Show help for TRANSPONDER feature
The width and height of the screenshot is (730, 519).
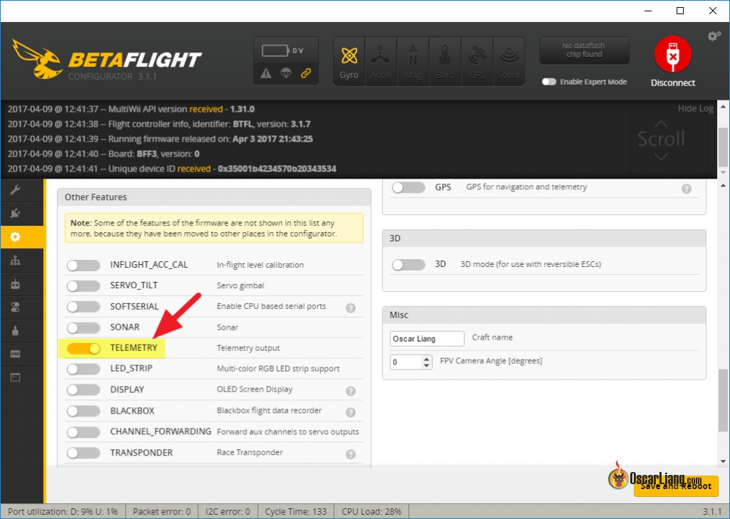[x=351, y=454]
